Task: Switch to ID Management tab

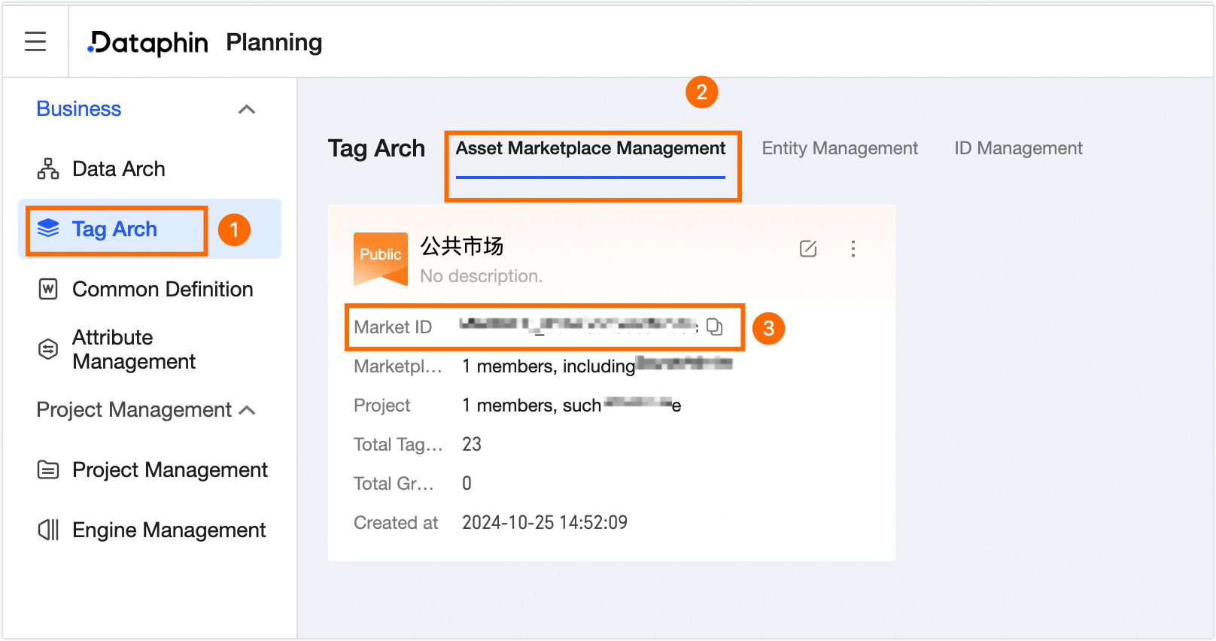Action: pos(1018,148)
